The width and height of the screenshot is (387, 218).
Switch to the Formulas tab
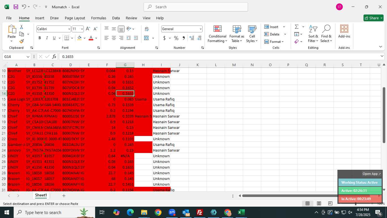(99, 18)
